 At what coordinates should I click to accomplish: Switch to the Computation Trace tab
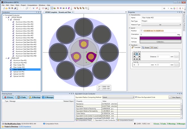click(84, 120)
